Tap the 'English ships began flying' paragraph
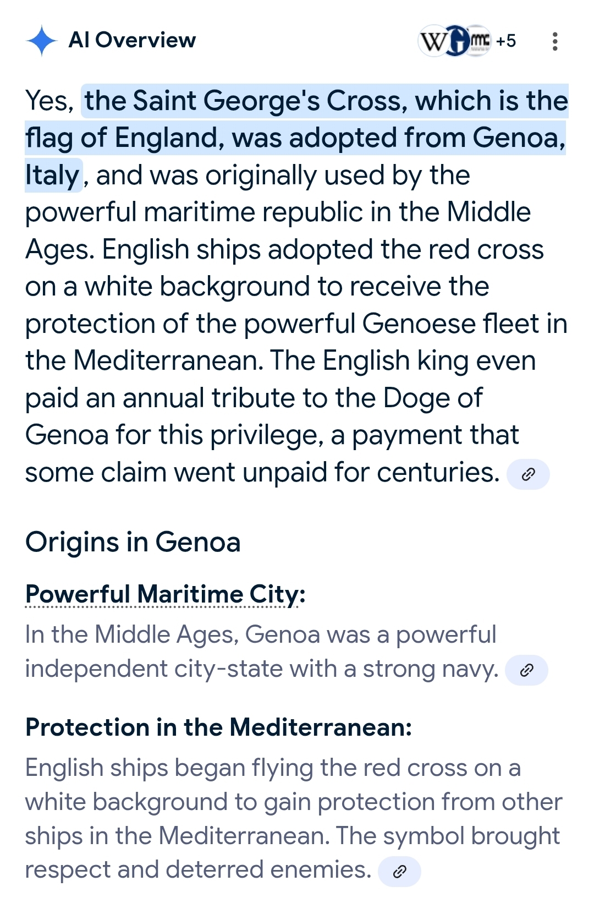This screenshot has height=914, width=594. pyautogui.click(x=294, y=819)
